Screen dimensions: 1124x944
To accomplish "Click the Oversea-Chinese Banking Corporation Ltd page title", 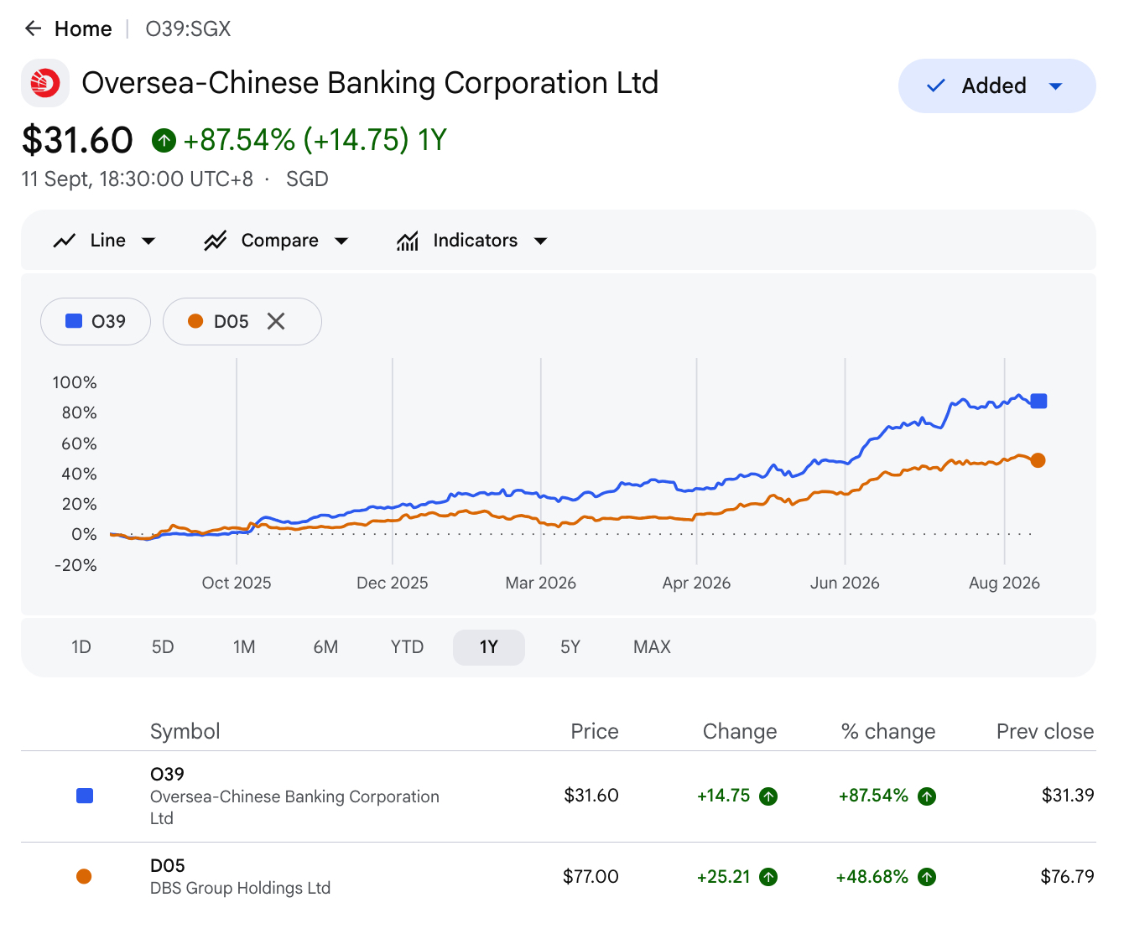I will click(370, 83).
